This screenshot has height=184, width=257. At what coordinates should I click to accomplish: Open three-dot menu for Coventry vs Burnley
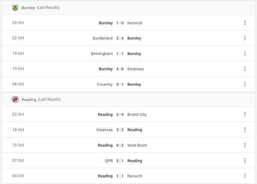245,84
